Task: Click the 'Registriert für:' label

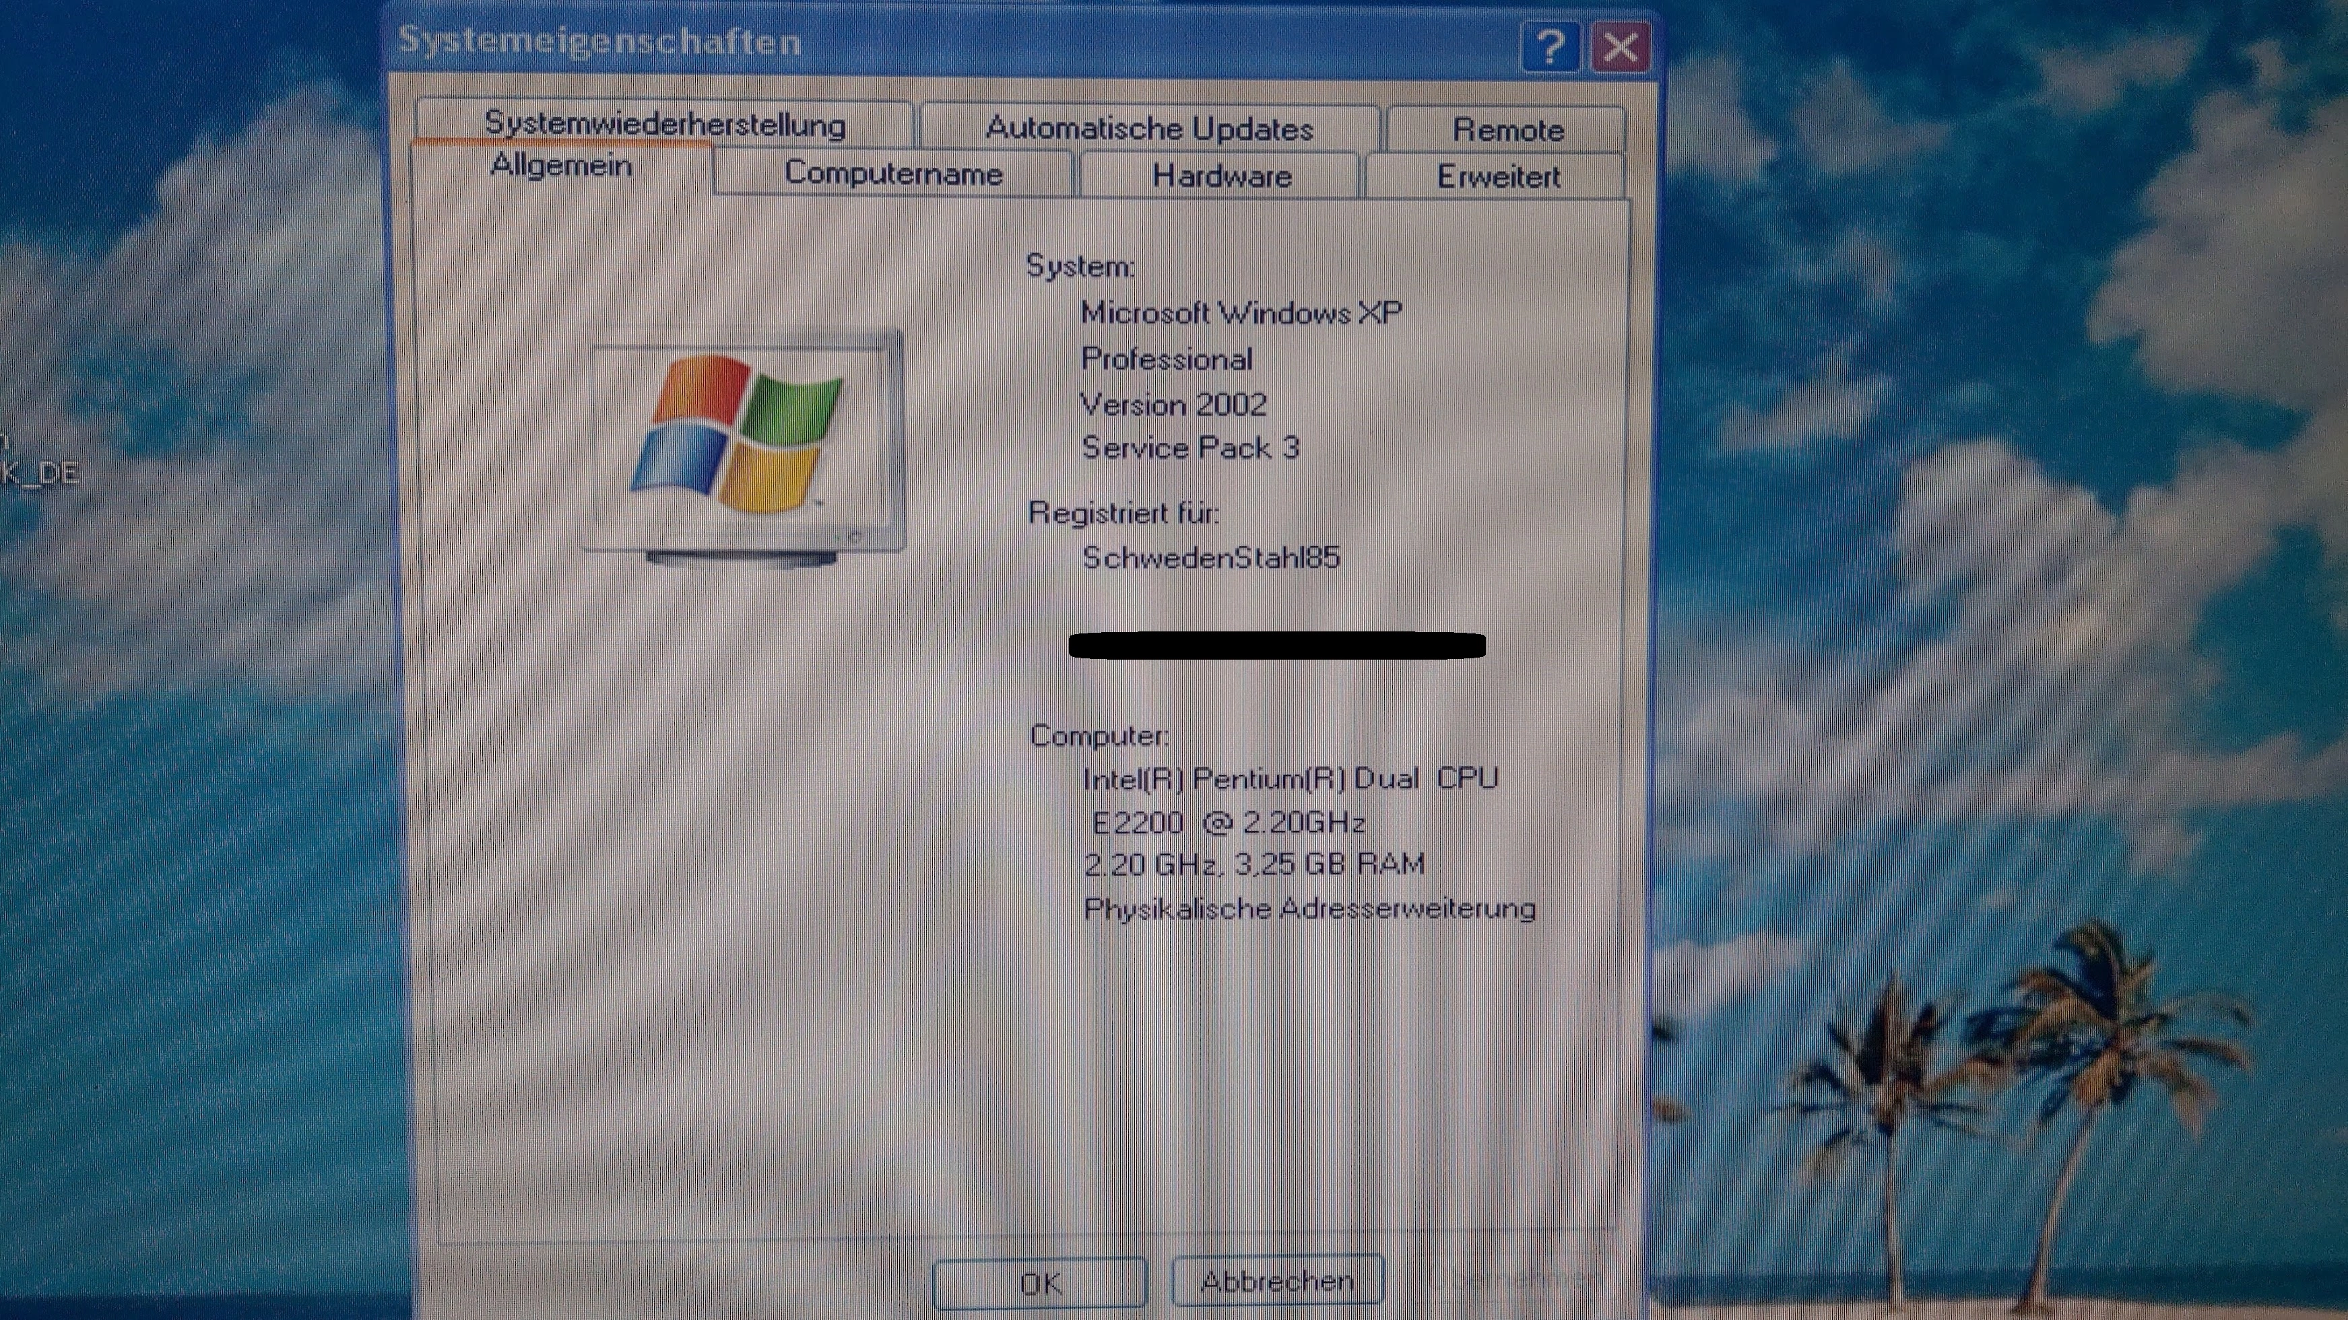Action: tap(1123, 513)
